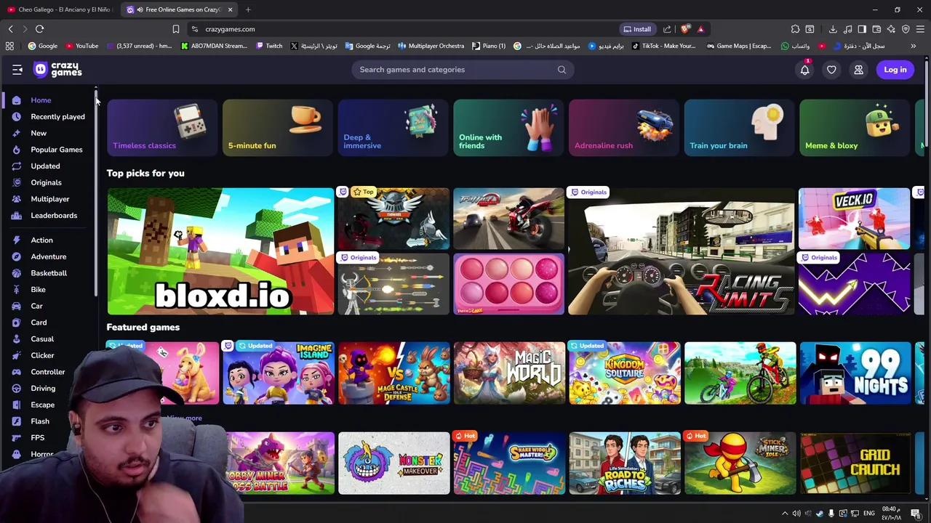Open the Stick Miner Idle game
Screen dimensions: 931x523
[x=740, y=463]
